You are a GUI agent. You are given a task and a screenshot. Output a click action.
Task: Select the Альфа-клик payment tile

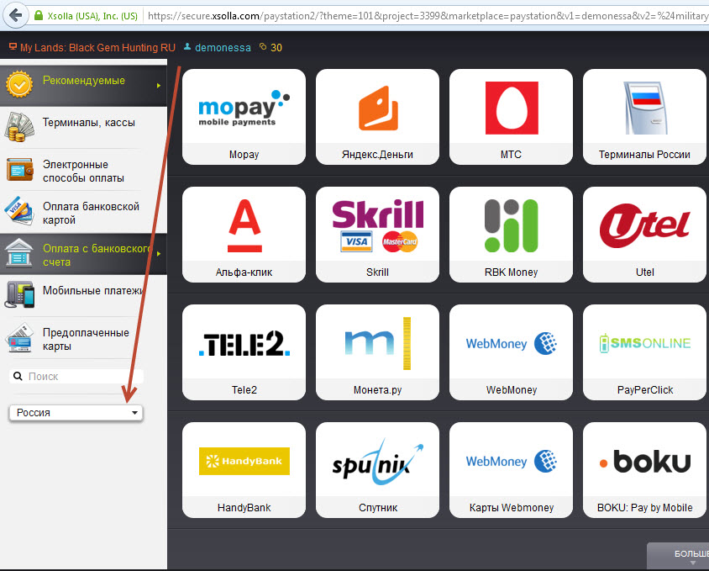pos(244,235)
